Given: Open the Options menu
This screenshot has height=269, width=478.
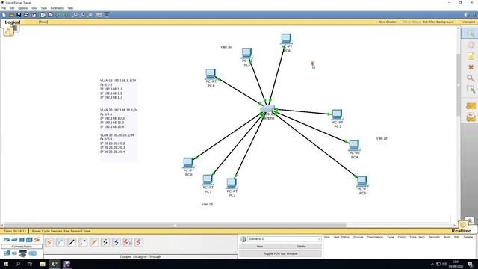Looking at the screenshot, I should [23, 8].
